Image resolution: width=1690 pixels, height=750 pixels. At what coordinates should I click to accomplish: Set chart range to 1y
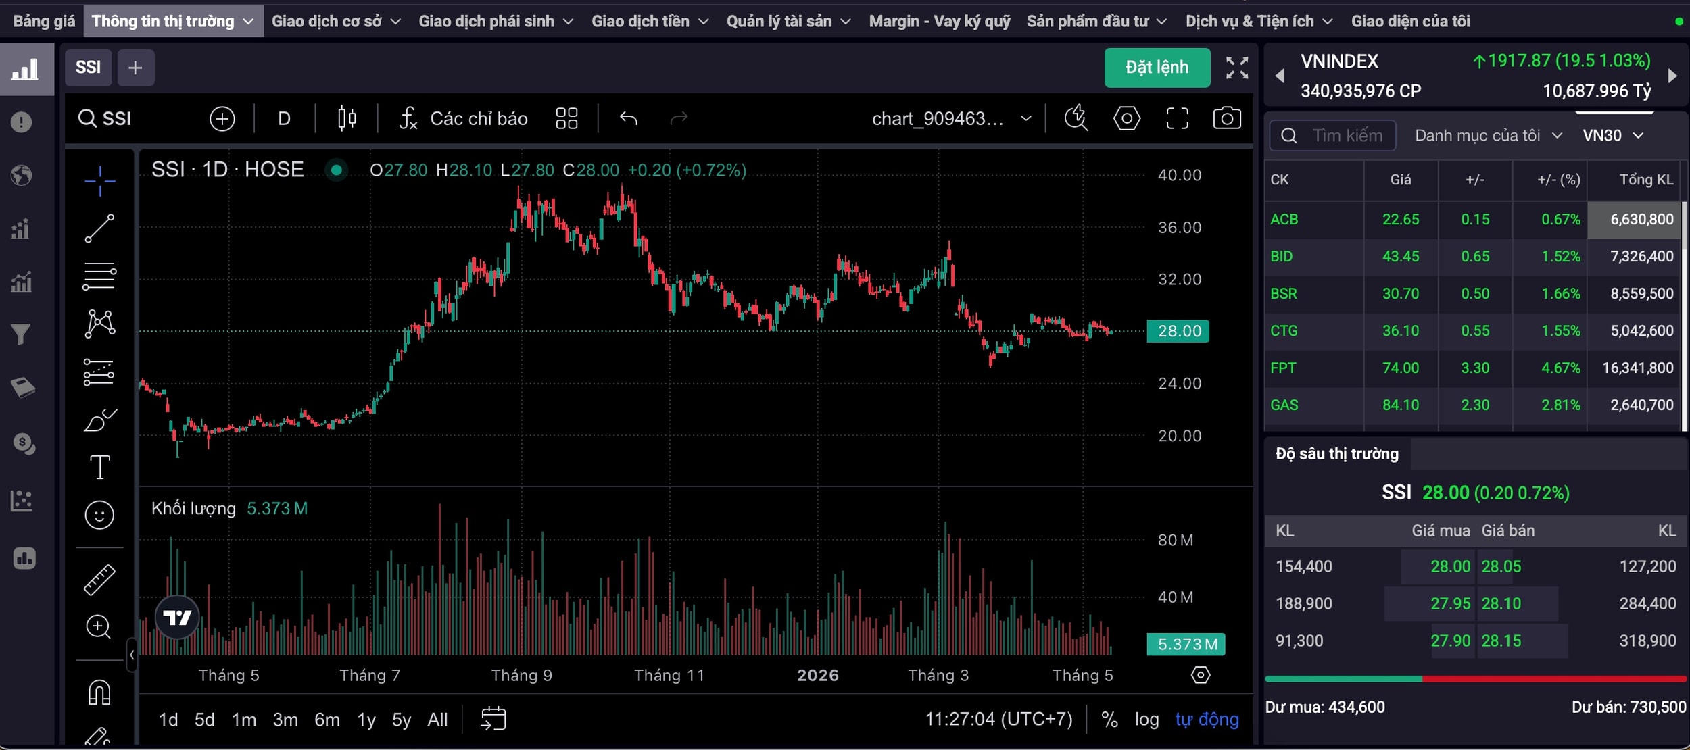(x=366, y=720)
